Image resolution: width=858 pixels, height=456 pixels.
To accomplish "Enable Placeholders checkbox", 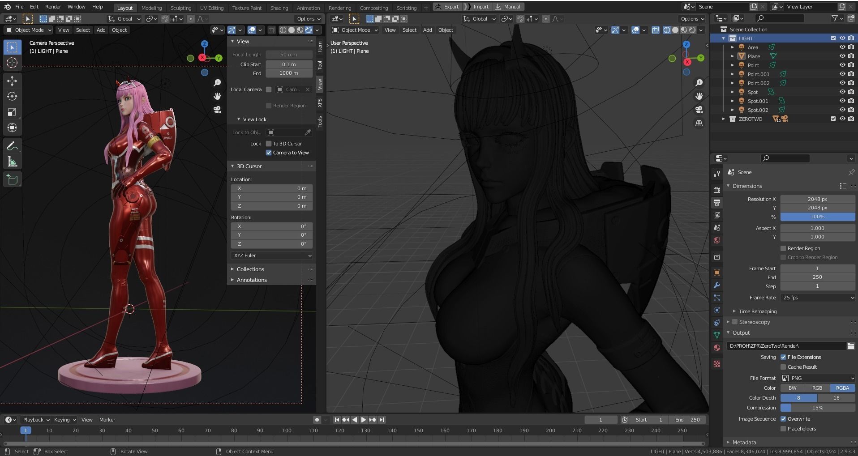I will click(x=783, y=429).
